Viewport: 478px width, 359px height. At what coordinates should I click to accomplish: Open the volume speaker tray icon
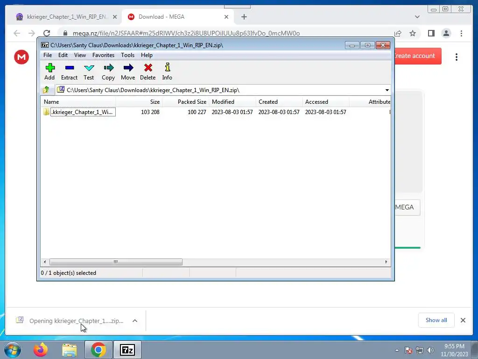[430, 350]
